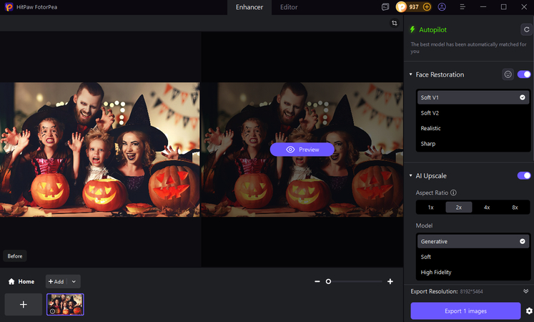Collapse the AI Upscale section

411,175
